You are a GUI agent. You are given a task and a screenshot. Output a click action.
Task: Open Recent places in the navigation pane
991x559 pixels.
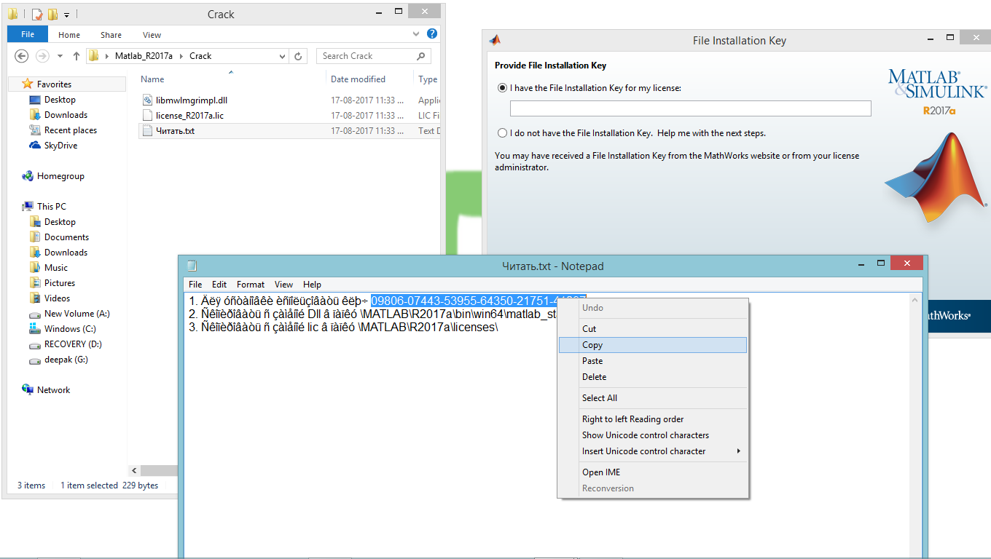point(70,130)
